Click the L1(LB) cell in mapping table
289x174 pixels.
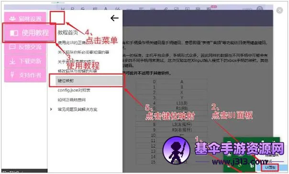[x=182, y=103]
